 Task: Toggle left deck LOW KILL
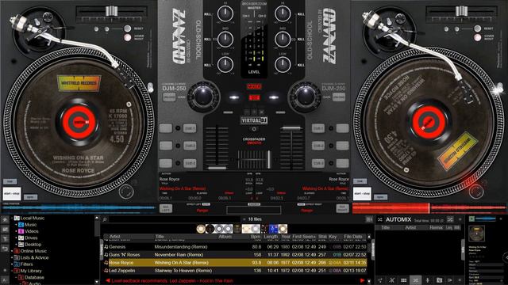207,65
